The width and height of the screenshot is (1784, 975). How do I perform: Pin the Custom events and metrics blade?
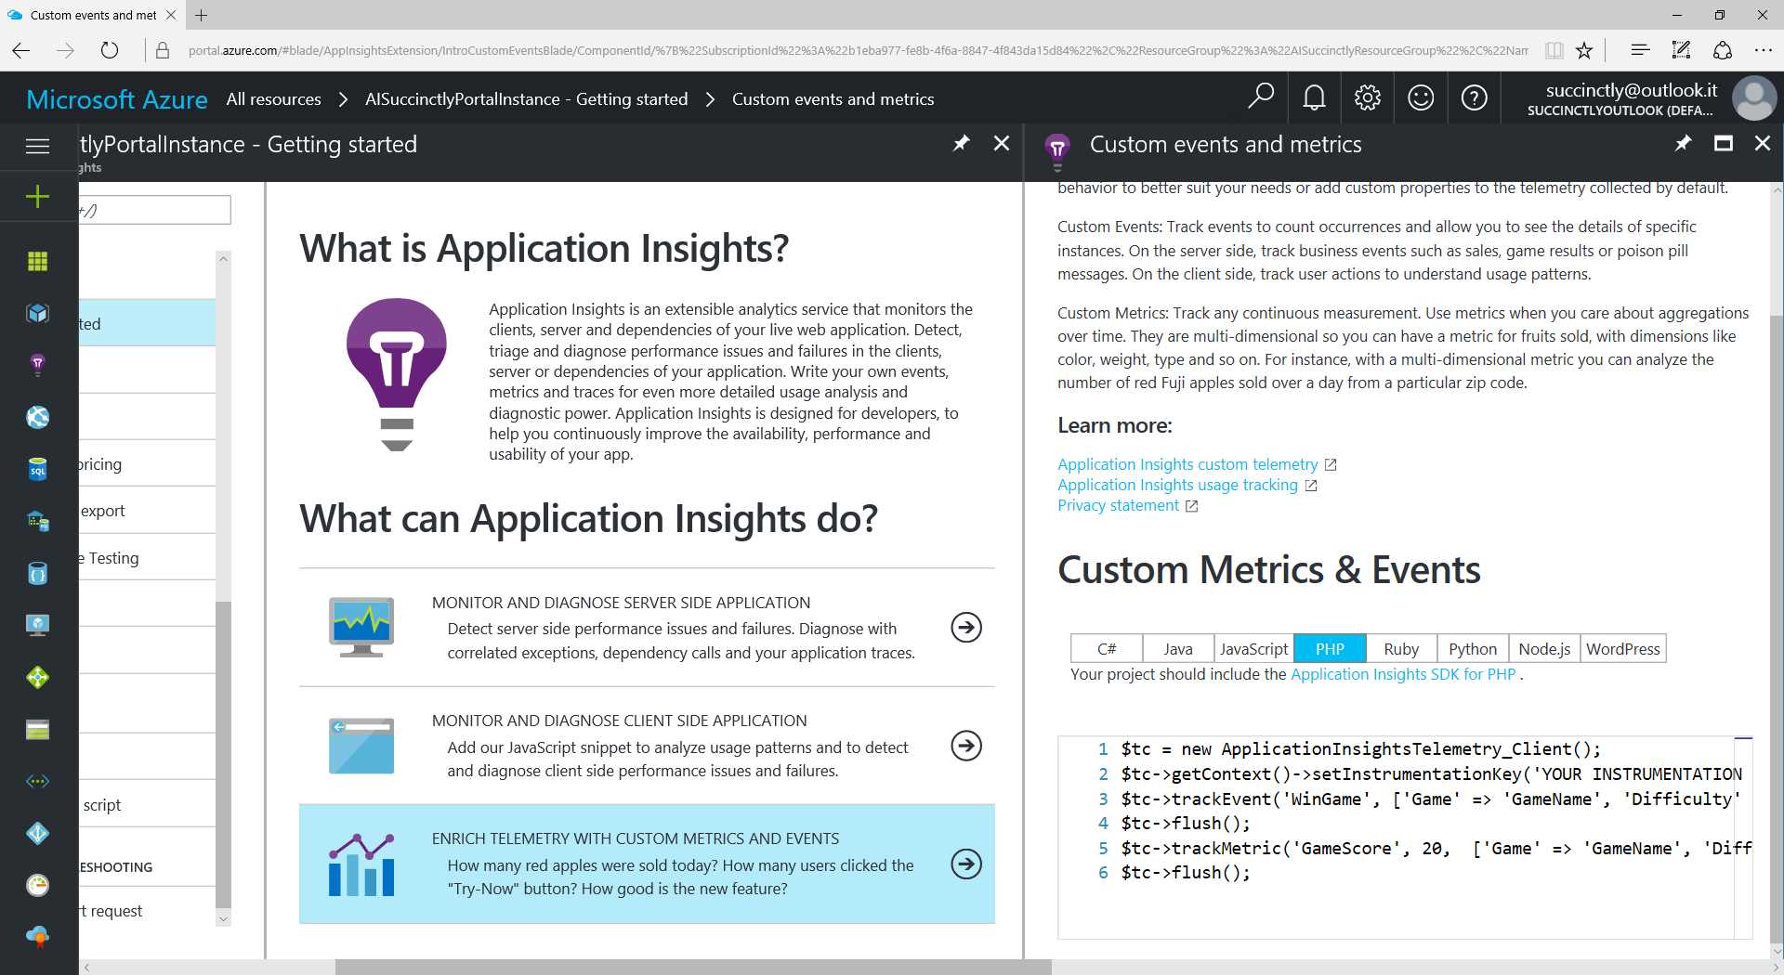1683,143
